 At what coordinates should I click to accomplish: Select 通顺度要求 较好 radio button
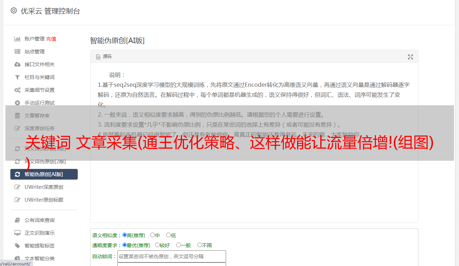[x=157, y=245]
